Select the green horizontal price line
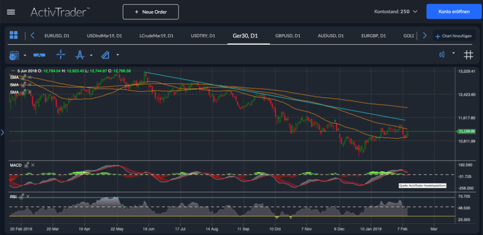Viewport: 483px width, 235px height. 231,131
